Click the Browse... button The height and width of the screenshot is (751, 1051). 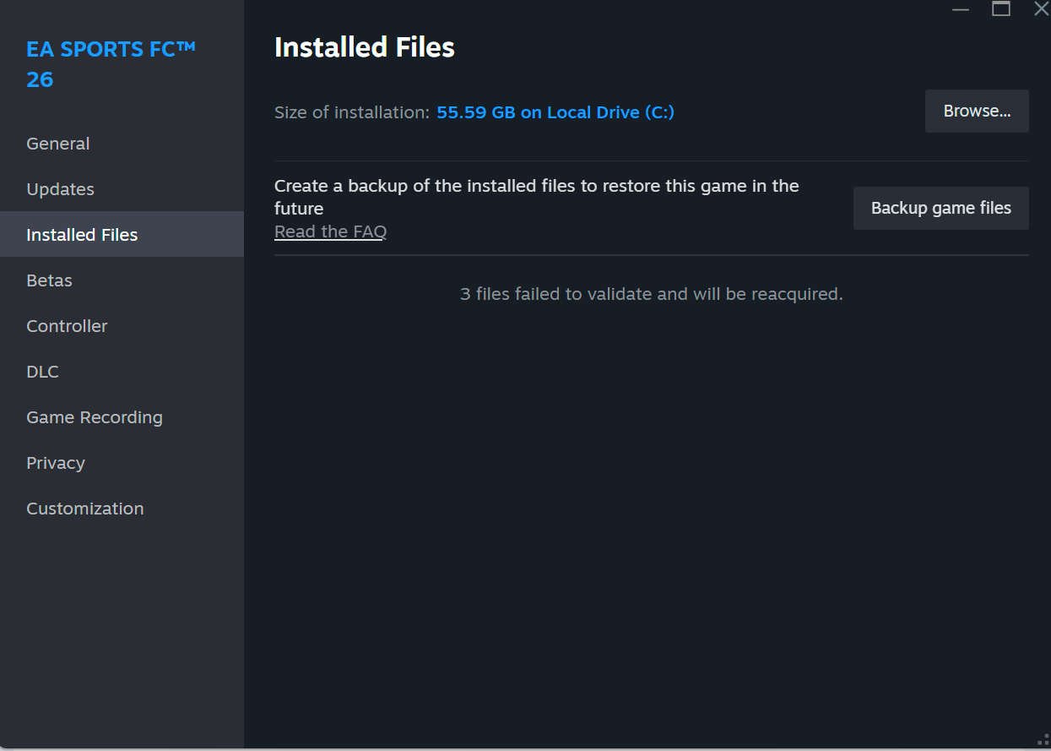(x=977, y=112)
